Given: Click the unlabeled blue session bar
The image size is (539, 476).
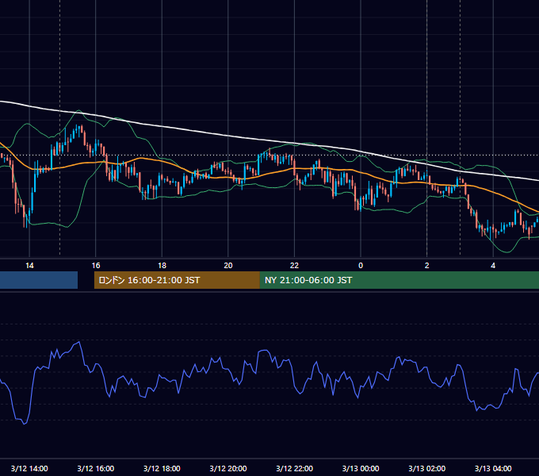Looking at the screenshot, I should click(39, 280).
